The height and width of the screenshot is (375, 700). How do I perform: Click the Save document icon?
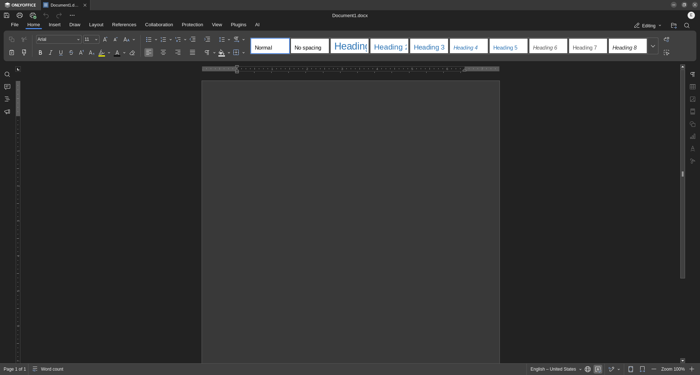[x=7, y=15]
